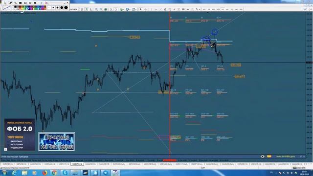The height and width of the screenshot is (176, 313).
Task: Switch timeframe to D1
Action: [232, 9]
